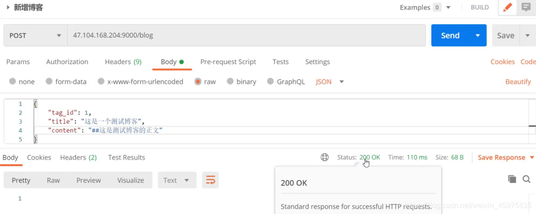Screen dimensions: 536x214
Task: Click the 200 OK status value
Action: pyautogui.click(x=369, y=157)
